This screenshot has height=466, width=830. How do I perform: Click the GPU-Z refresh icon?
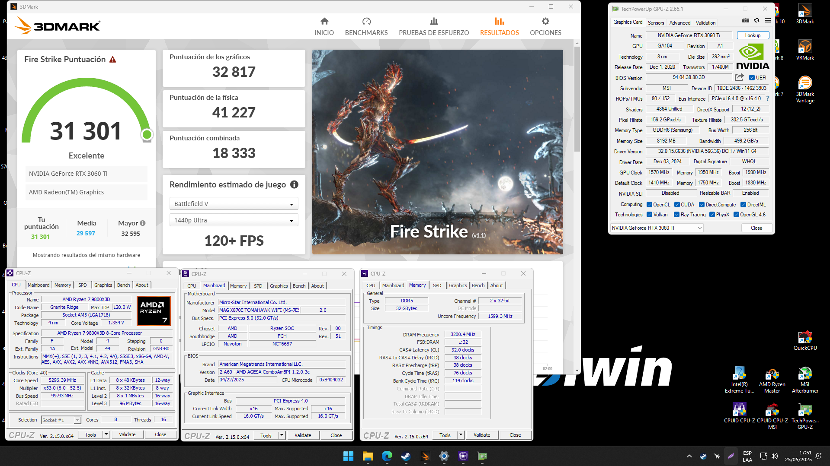click(756, 21)
